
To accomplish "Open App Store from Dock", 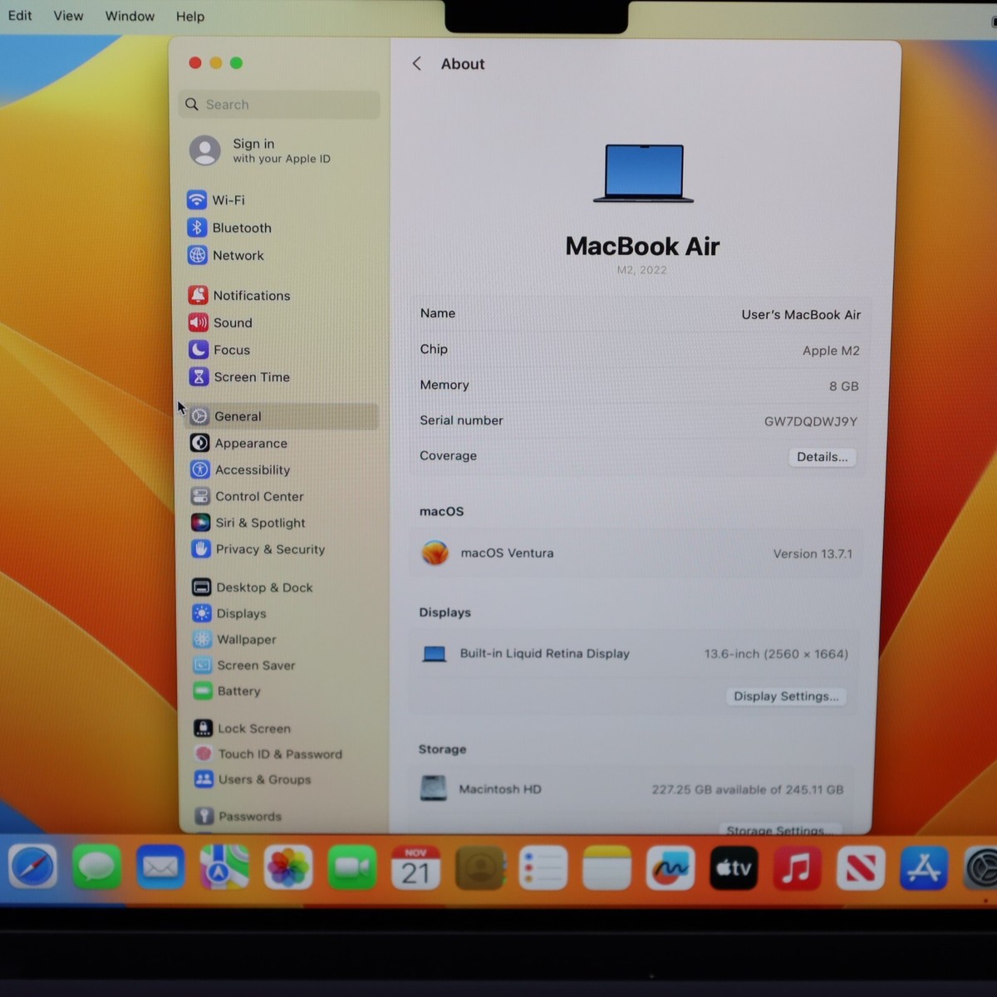I will coord(924,867).
